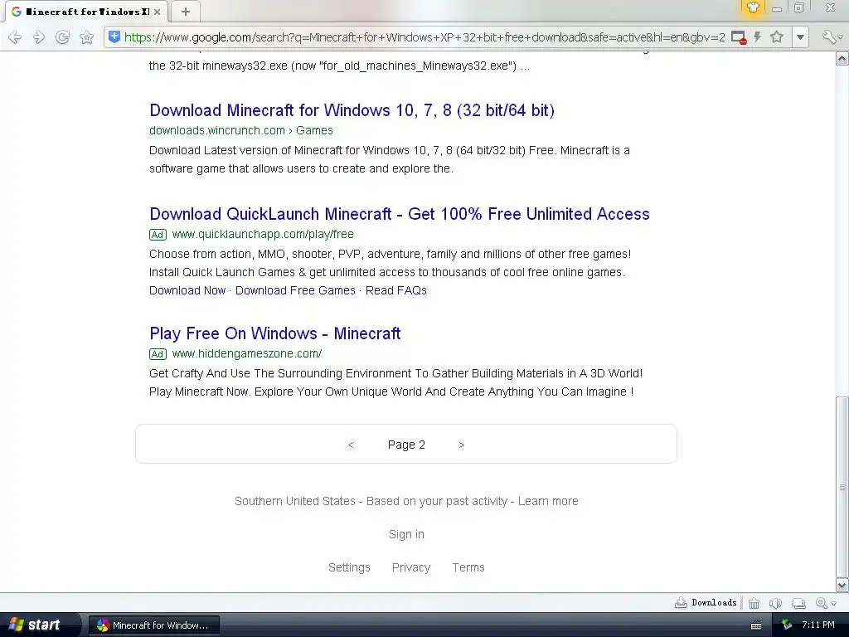This screenshot has height=637, width=849.
Task: Close the Minecraft for Windows tab
Action: pos(157,12)
